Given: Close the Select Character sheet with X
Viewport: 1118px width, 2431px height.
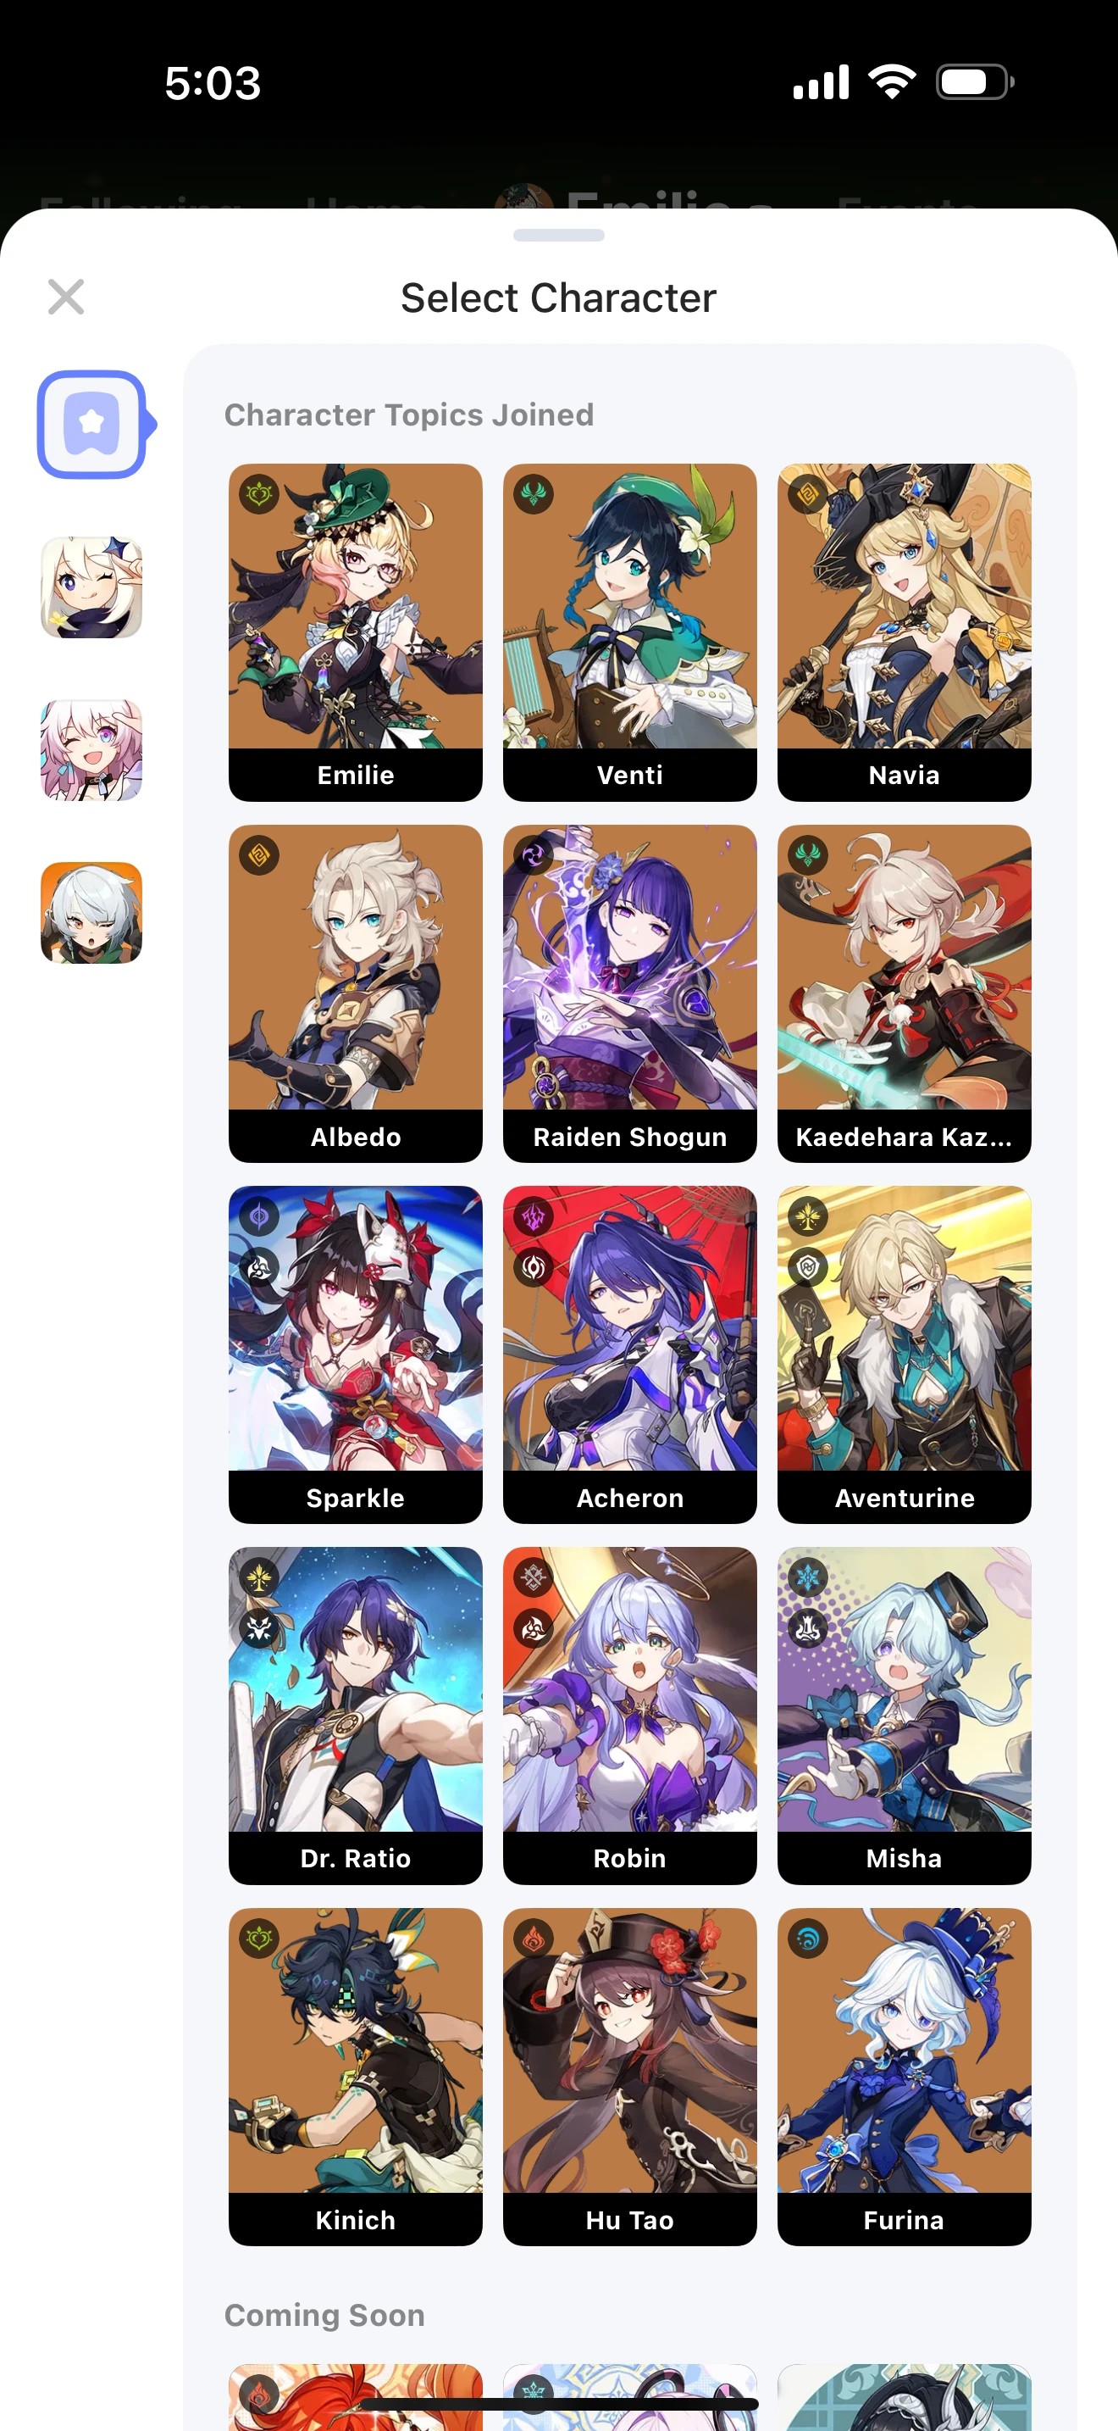Looking at the screenshot, I should coord(66,298).
